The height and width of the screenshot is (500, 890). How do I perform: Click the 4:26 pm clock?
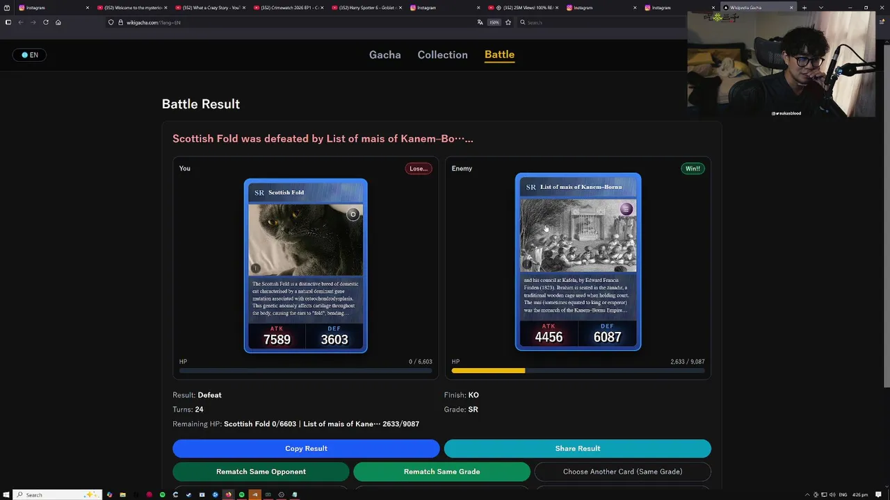[x=860, y=494]
